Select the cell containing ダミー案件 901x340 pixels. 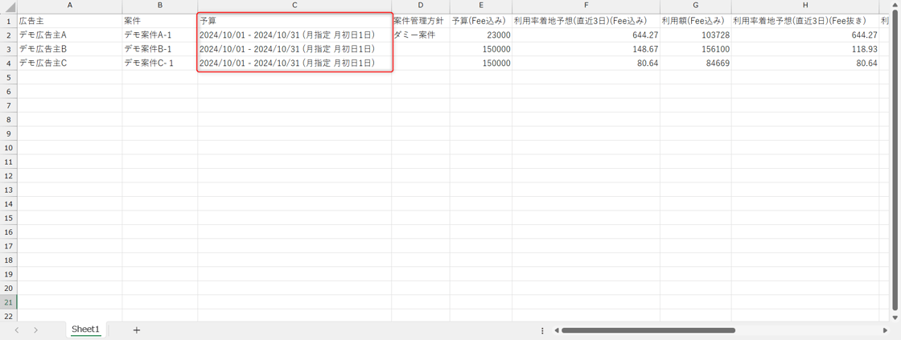click(420, 35)
